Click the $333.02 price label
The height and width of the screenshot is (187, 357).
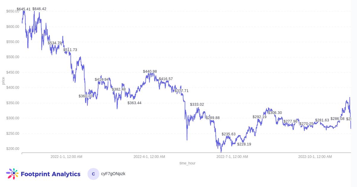click(x=197, y=104)
